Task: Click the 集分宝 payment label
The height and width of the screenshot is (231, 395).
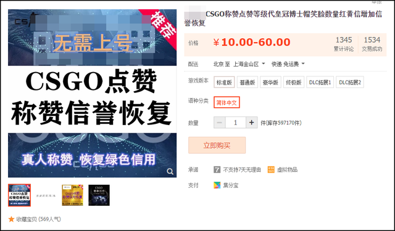Action: [231, 185]
